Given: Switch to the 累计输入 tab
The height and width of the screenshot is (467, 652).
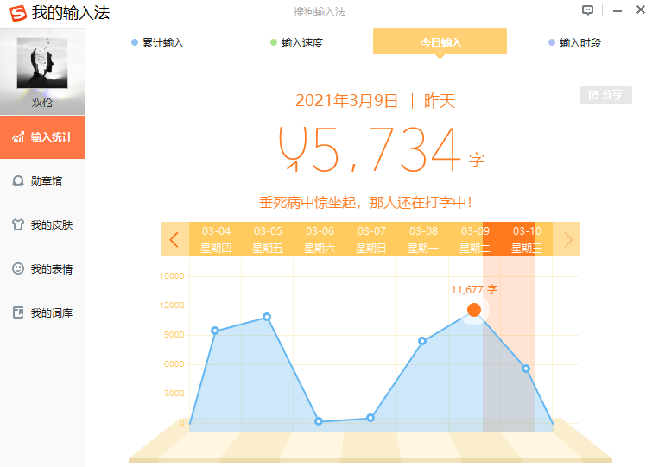Looking at the screenshot, I should [157, 43].
